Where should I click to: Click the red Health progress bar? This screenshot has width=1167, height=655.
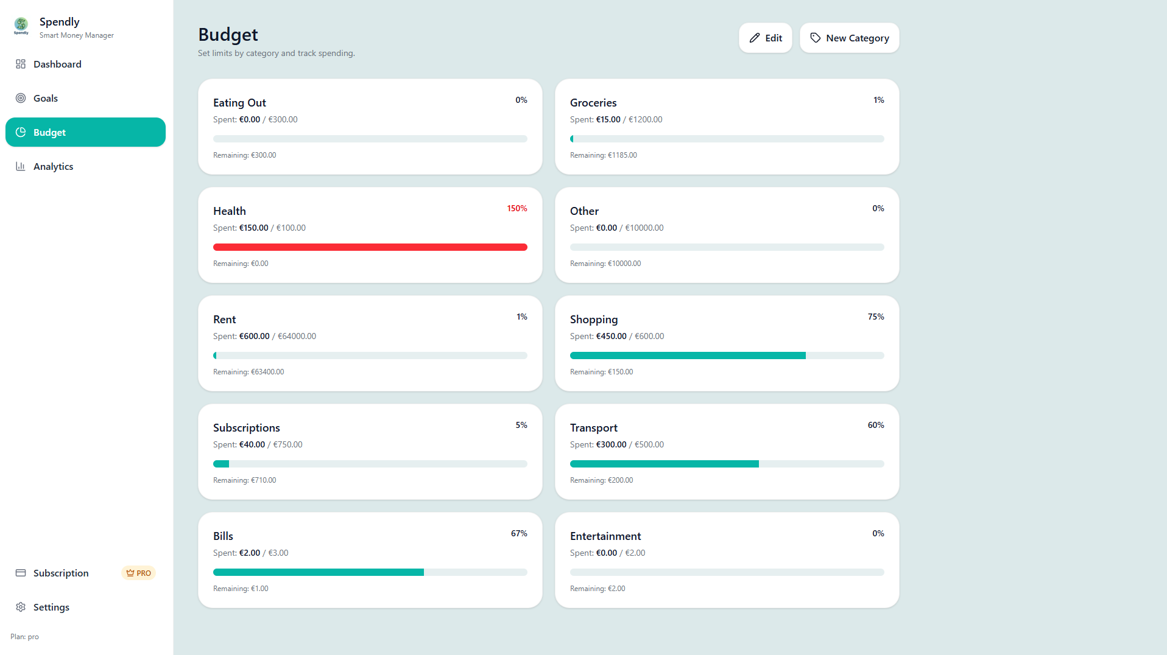(370, 247)
